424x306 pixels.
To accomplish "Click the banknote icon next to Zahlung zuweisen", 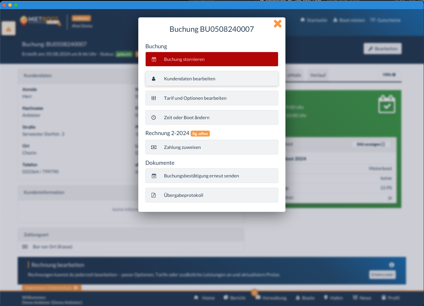I will pyautogui.click(x=154, y=147).
